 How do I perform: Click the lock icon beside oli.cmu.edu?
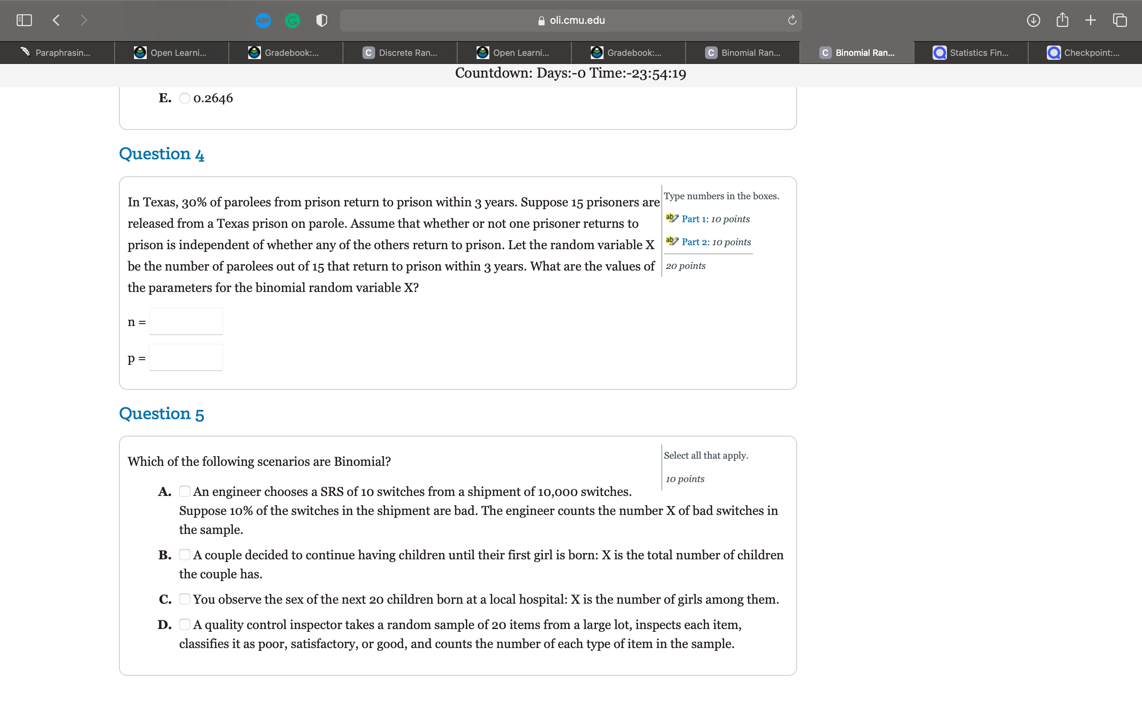click(x=542, y=20)
